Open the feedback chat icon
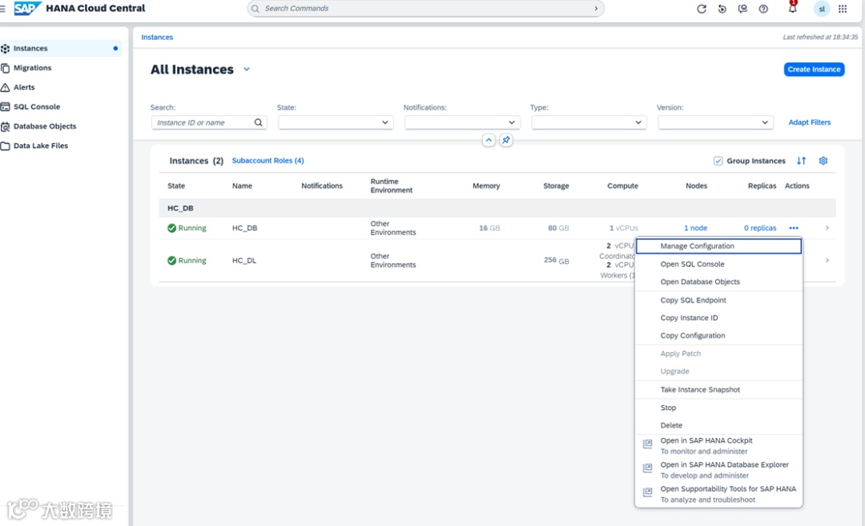 742,9
